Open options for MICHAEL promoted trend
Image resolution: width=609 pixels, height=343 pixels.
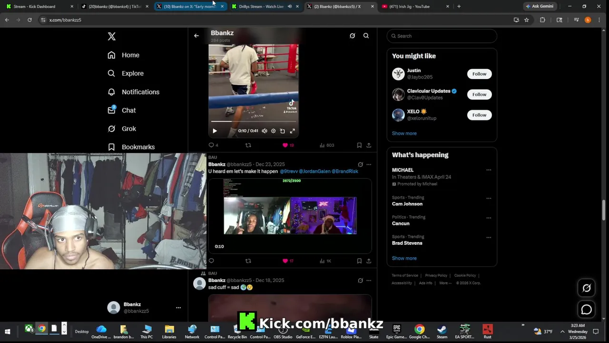tap(489, 170)
